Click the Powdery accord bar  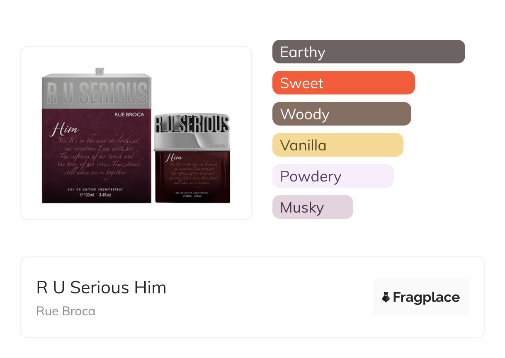(333, 176)
